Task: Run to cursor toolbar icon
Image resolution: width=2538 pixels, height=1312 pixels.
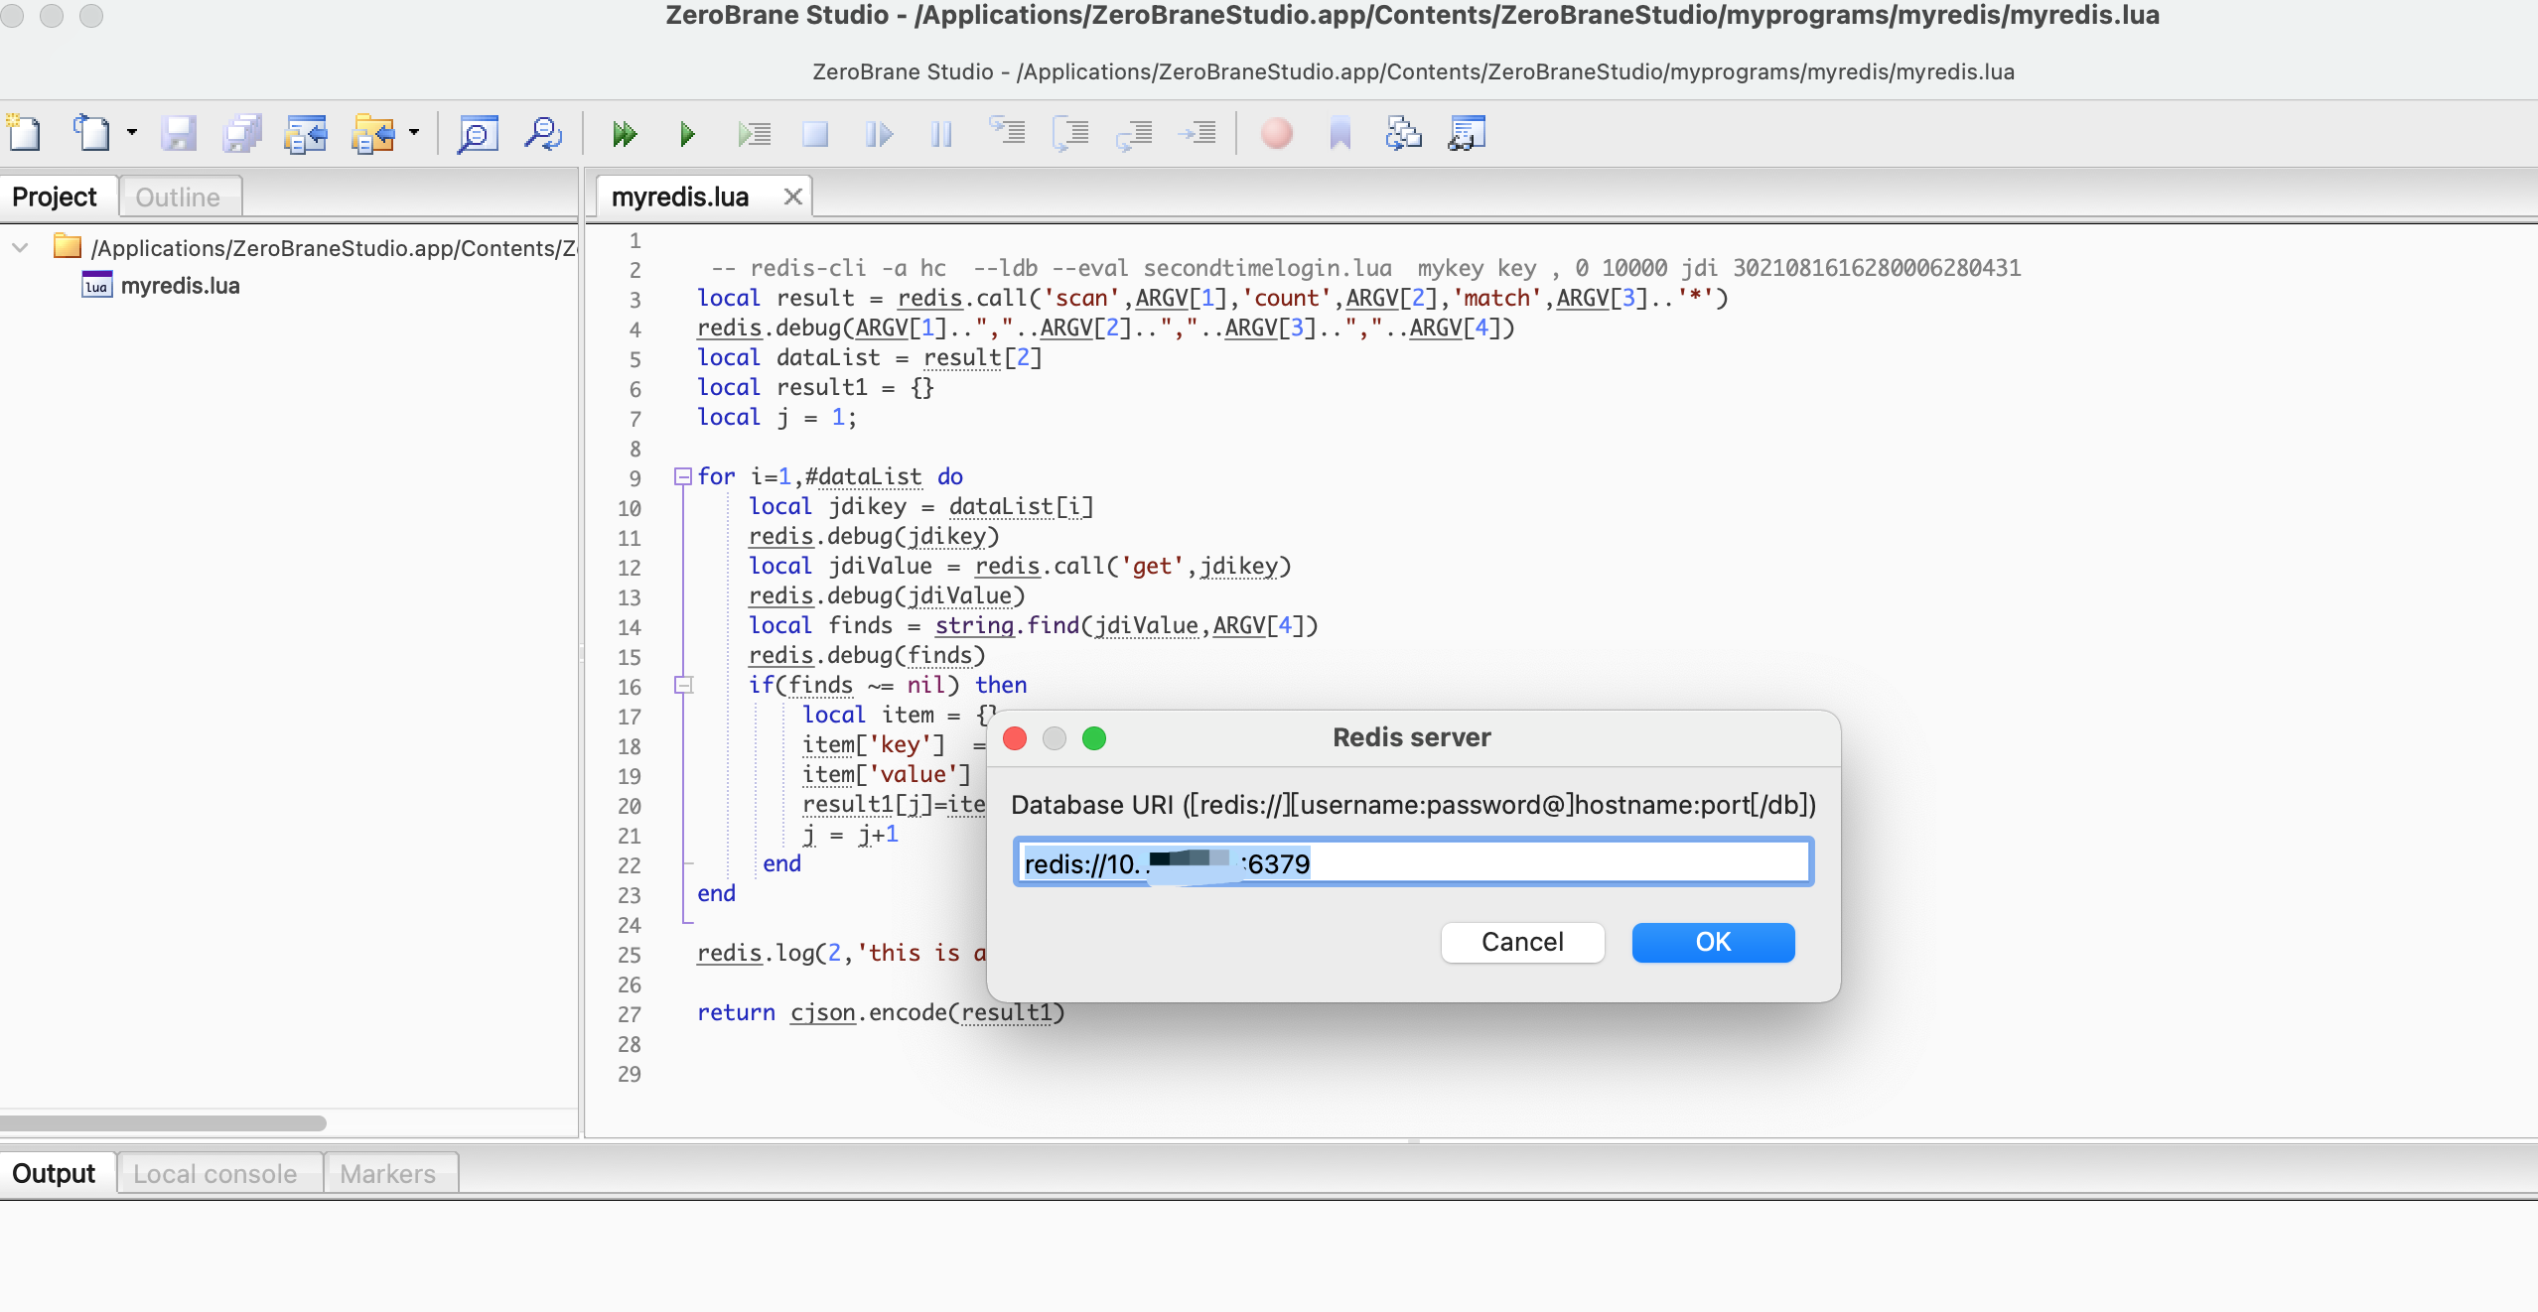Action: [x=754, y=133]
